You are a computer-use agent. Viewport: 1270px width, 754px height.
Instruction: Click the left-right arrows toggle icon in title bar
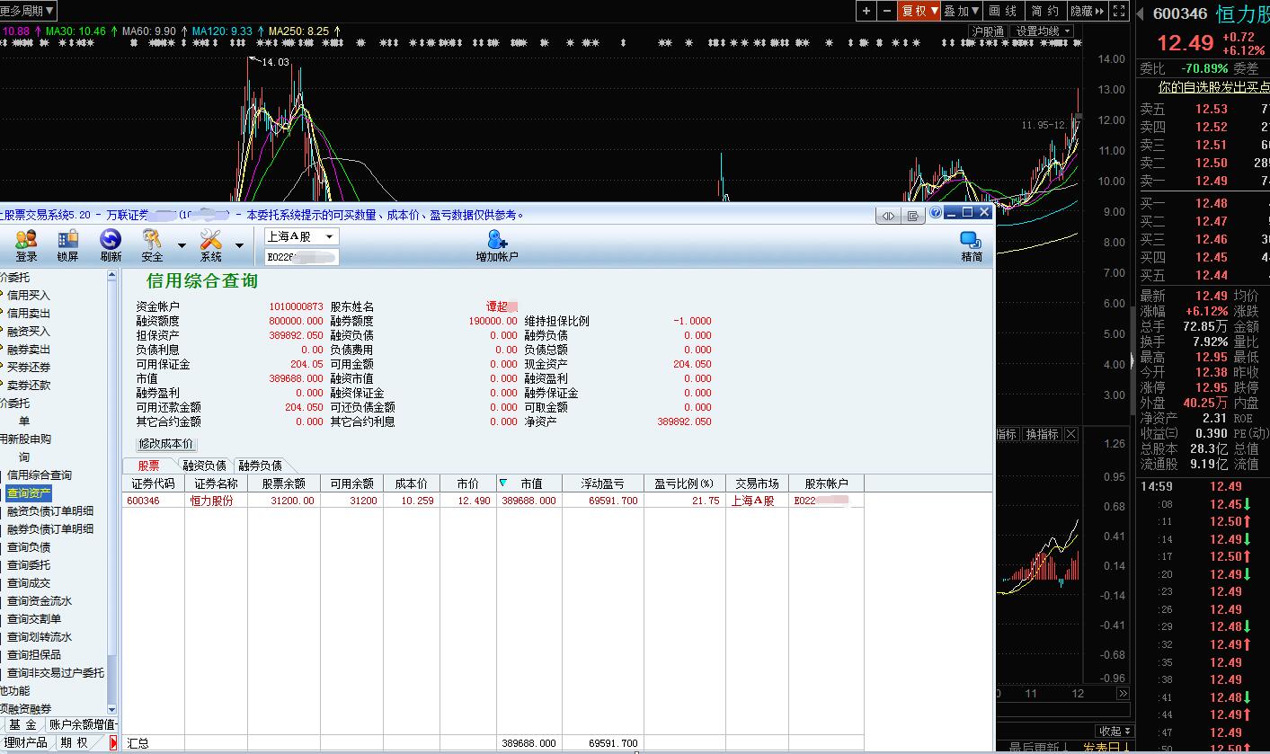coord(888,216)
